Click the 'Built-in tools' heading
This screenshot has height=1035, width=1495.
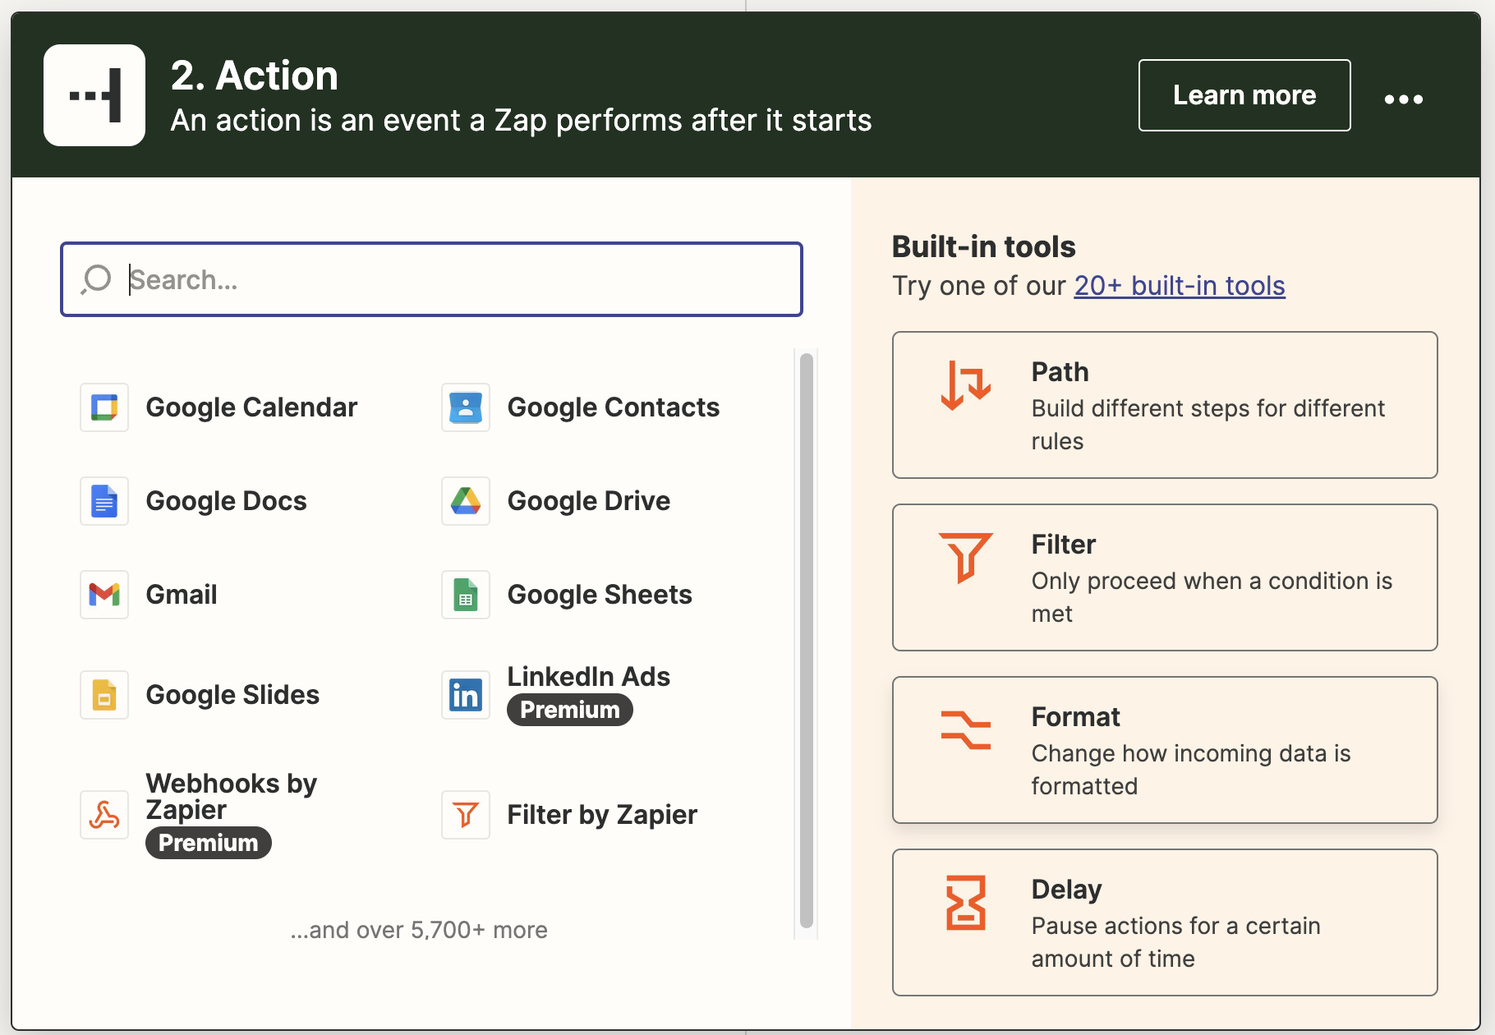coord(983,246)
